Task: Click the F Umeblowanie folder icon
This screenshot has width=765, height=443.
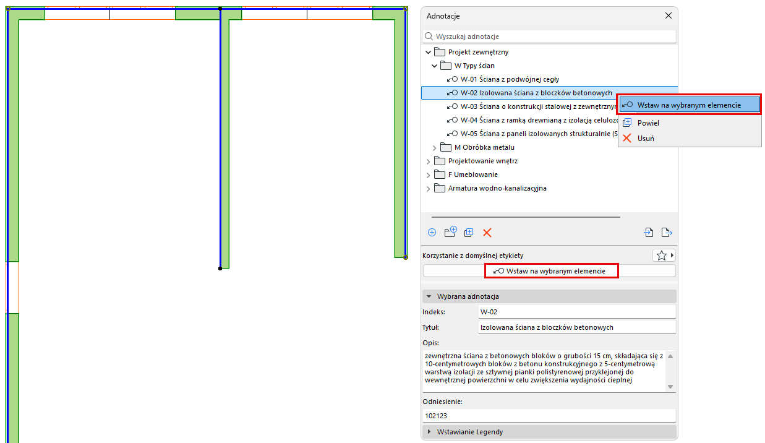Action: (440, 174)
